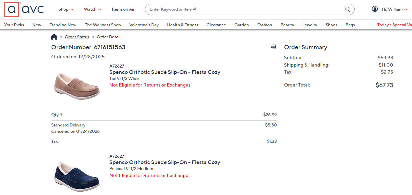Expand the Watch dropdown menu
This screenshot has width=412, height=195.
[x=92, y=9]
